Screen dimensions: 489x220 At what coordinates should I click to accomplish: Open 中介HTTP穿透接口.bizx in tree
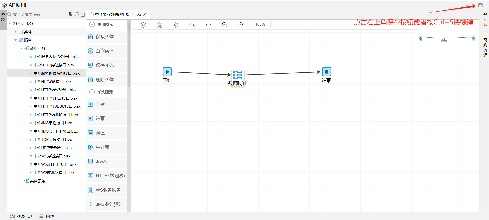tap(54, 65)
